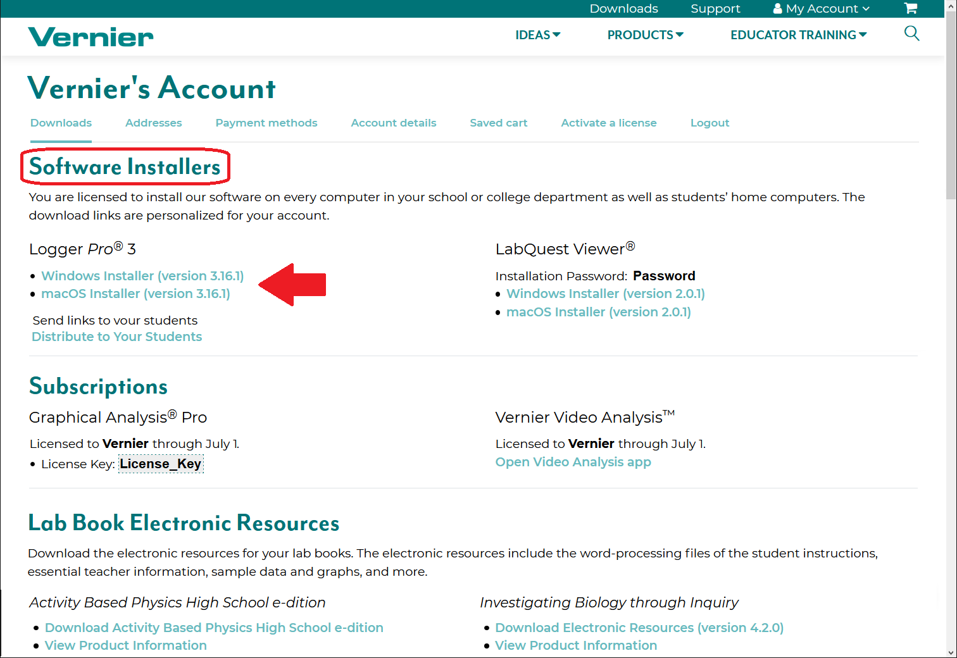Open the Payment methods tab
This screenshot has width=957, height=658.
(266, 123)
